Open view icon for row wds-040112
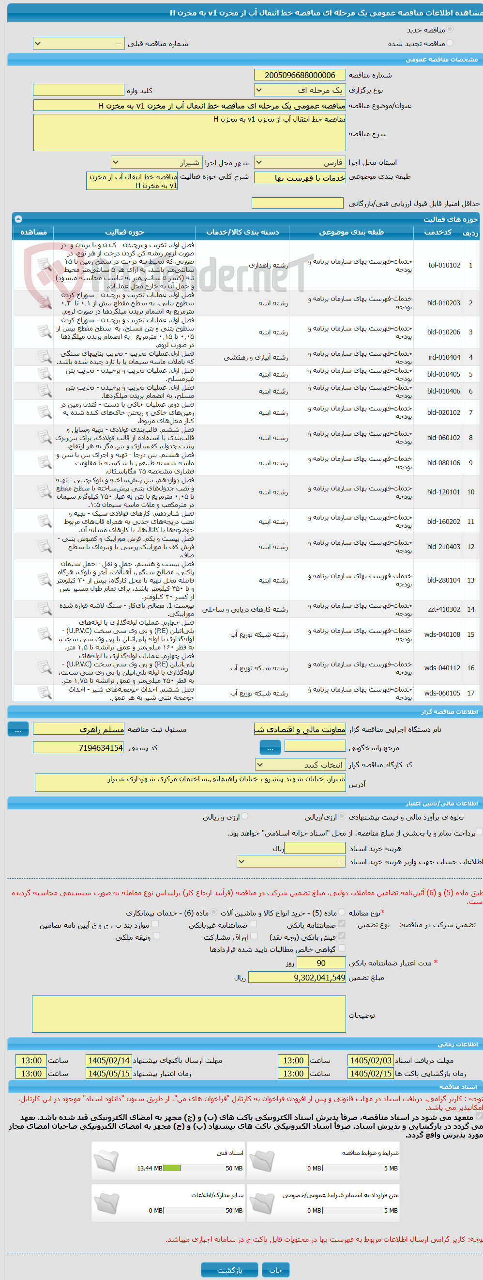The width and height of the screenshot is (483, 1280). (45, 668)
